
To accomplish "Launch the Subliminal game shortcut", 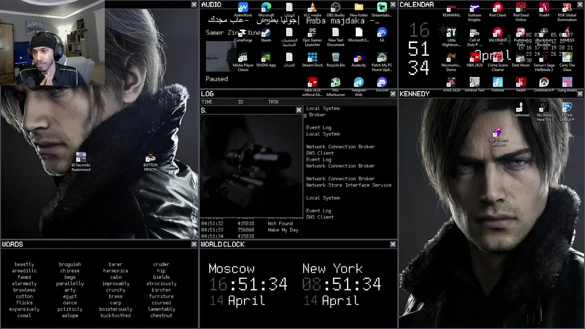I will click(521, 110).
